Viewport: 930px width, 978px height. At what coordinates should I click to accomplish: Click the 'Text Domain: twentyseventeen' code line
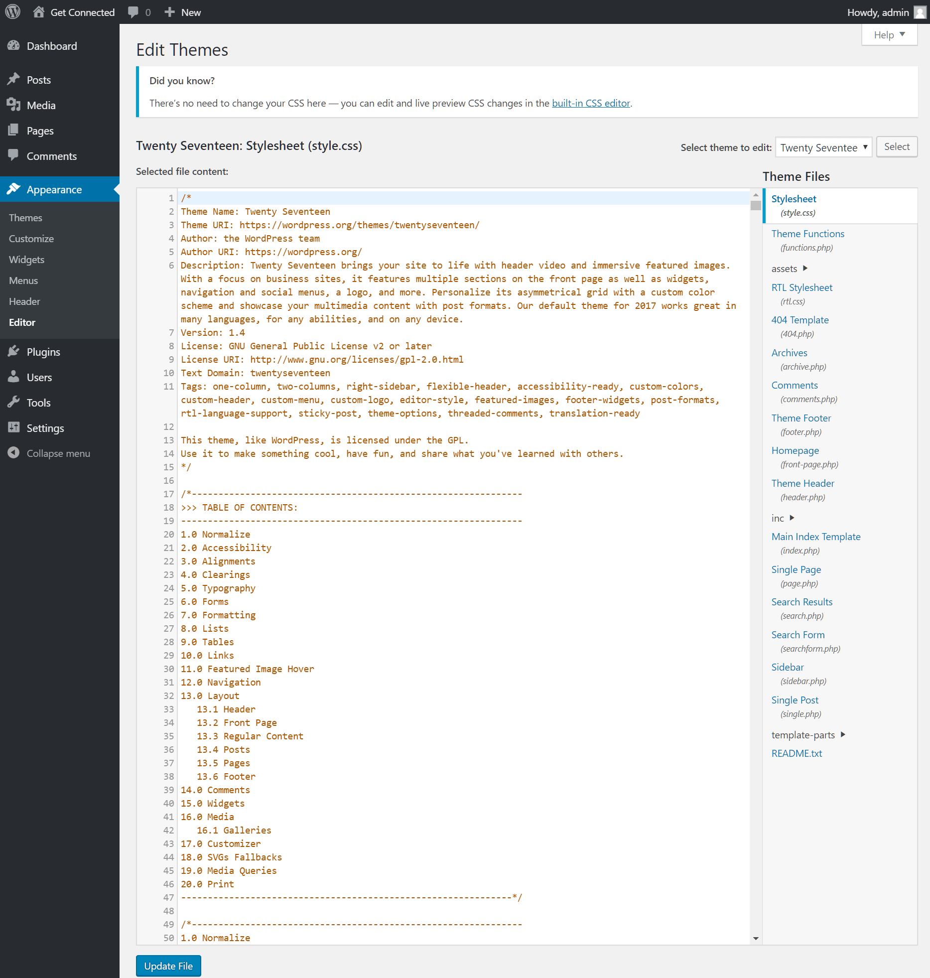point(256,373)
